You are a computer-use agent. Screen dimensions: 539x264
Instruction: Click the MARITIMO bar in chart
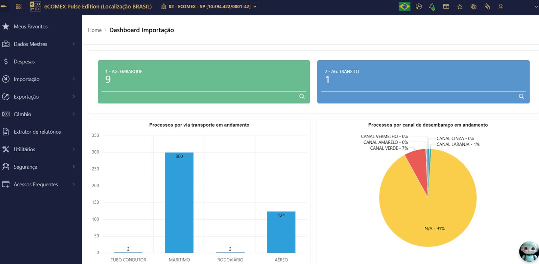click(179, 202)
